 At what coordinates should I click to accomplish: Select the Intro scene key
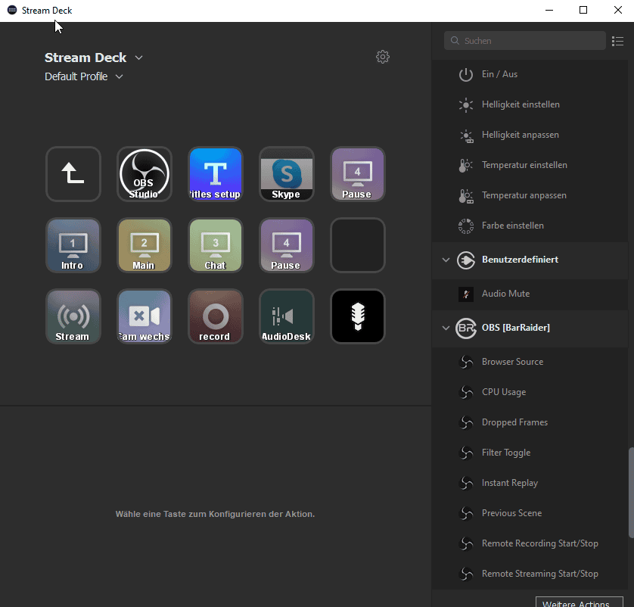pyautogui.click(x=73, y=245)
